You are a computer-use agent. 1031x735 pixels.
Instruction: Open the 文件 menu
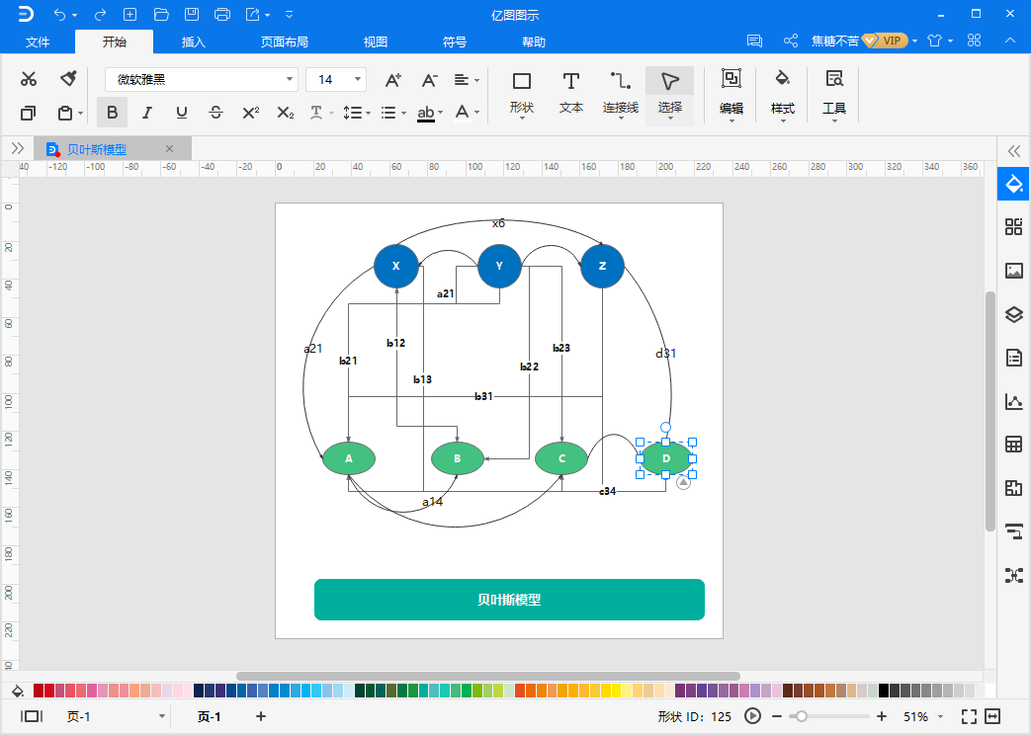coord(38,41)
